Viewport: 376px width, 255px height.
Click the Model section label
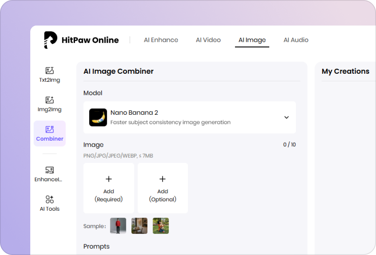tap(93, 93)
